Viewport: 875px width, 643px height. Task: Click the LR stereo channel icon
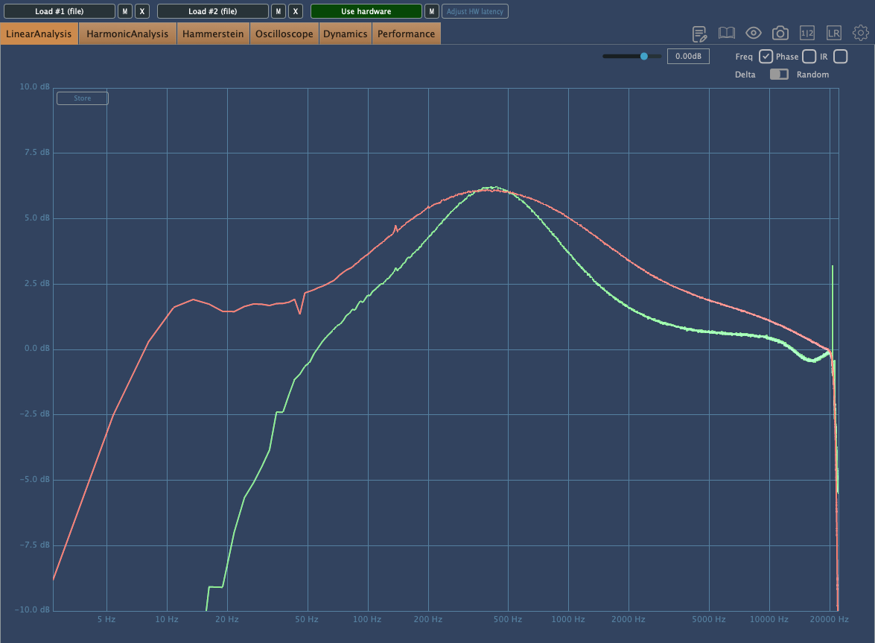point(834,33)
